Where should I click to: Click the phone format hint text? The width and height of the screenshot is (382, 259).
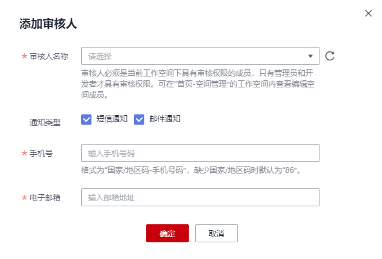(191, 170)
